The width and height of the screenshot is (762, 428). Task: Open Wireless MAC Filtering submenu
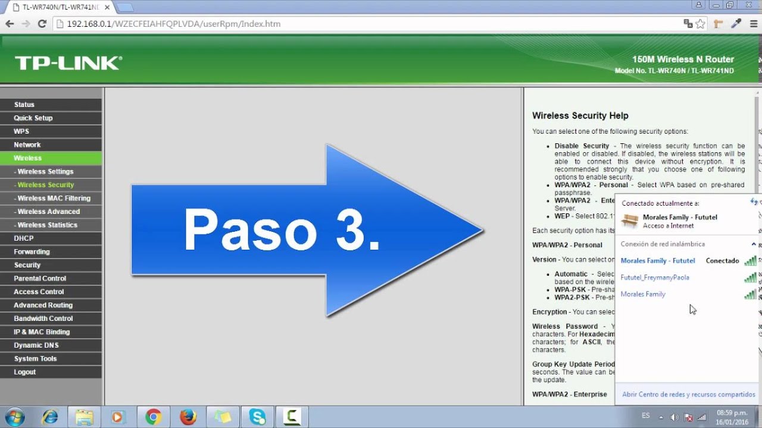click(51, 199)
